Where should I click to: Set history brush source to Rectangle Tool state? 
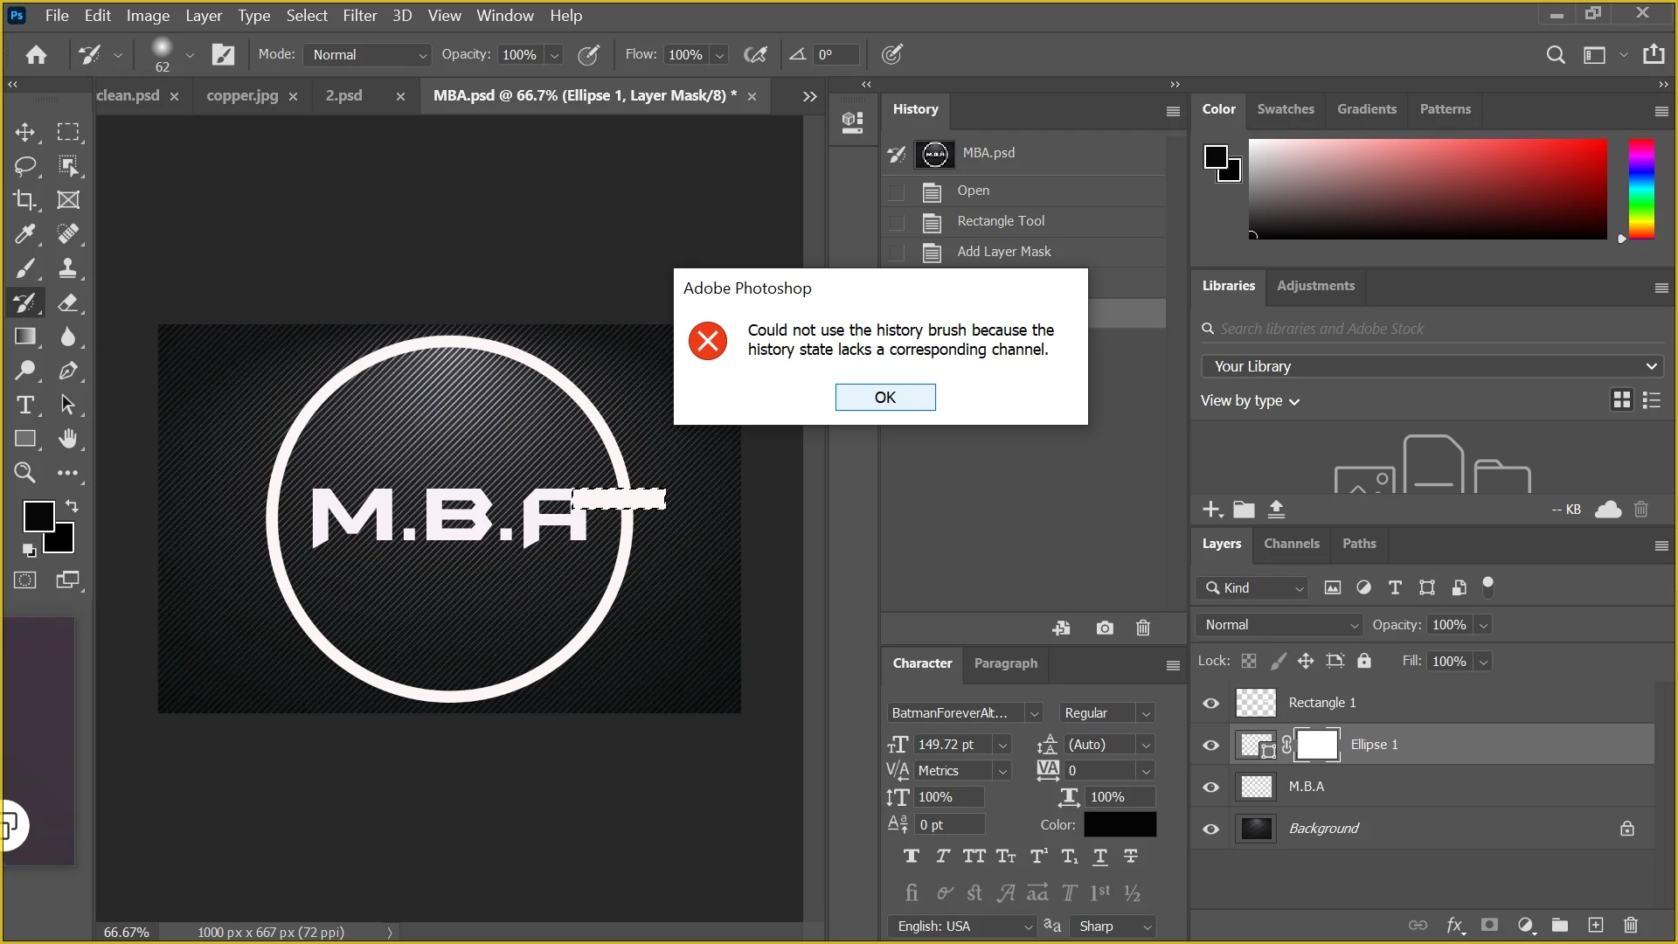(896, 221)
